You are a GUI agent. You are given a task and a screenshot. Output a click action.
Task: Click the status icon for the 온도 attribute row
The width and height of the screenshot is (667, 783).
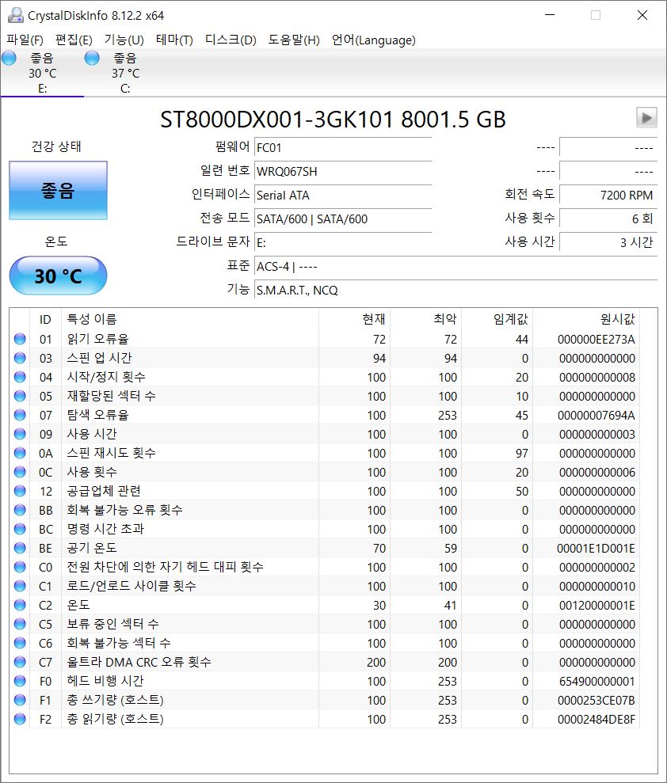click(20, 605)
